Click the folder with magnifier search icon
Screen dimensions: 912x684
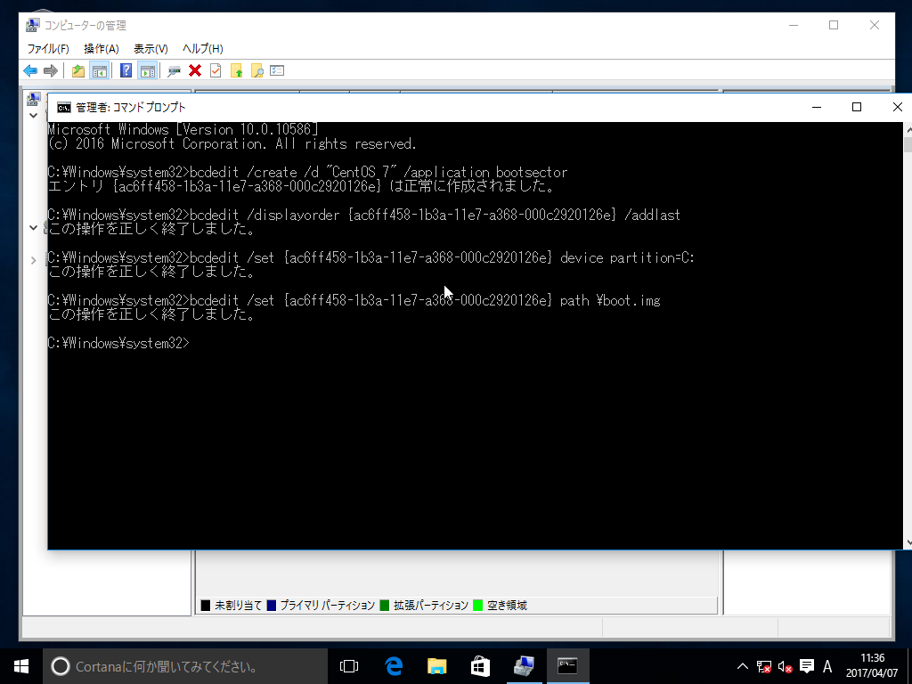coord(257,71)
